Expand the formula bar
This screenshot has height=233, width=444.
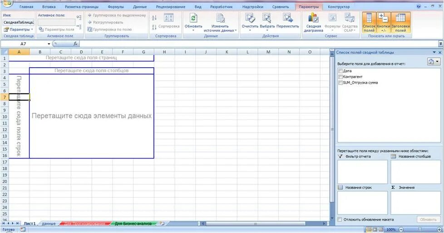click(x=441, y=44)
